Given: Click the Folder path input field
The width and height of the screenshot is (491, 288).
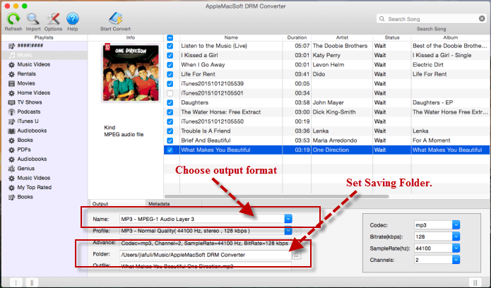Looking at the screenshot, I should pos(206,255).
